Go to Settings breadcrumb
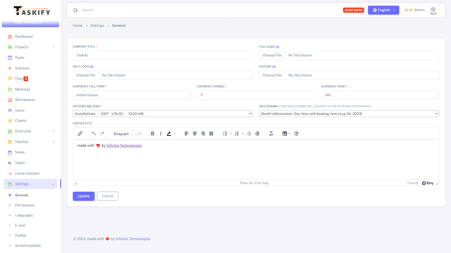Screen dimensions: 451x253 pyautogui.click(x=97, y=25)
